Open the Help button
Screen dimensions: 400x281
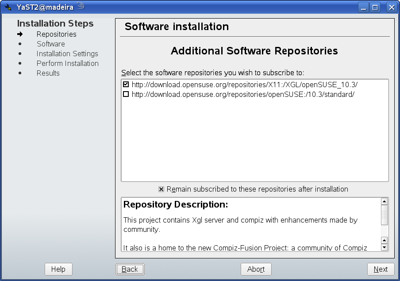(58, 269)
